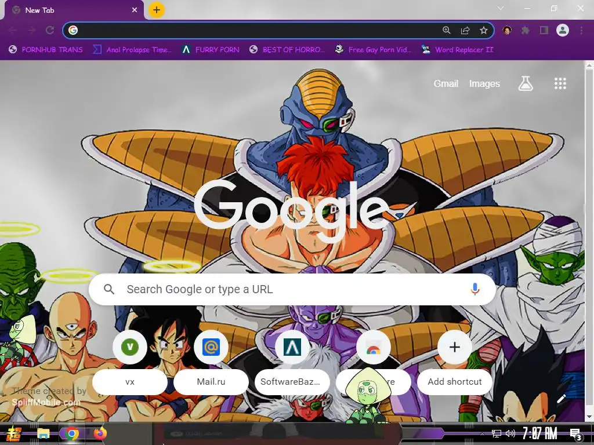Go forward to the next page

coord(31,30)
